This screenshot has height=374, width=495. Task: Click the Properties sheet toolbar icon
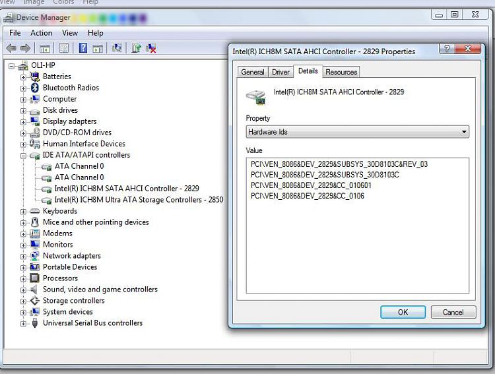tap(64, 48)
